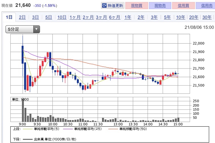This screenshot has height=143, width=215.
Task: Switch chart to 10年 period
Action: click(181, 17)
